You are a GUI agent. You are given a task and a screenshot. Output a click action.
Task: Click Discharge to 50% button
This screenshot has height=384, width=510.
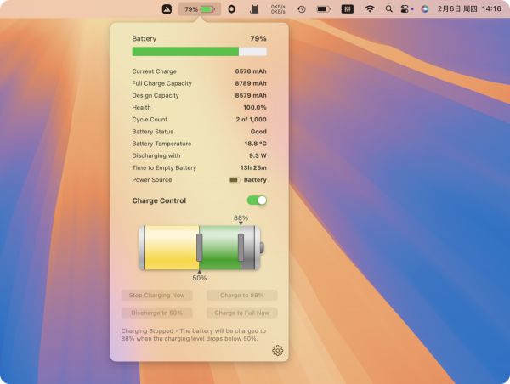click(157, 313)
